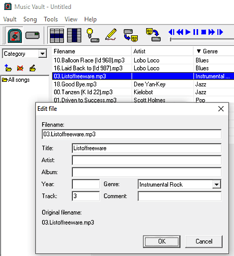Click the rename category folder icon
234x256 pixels.
pos(33,68)
